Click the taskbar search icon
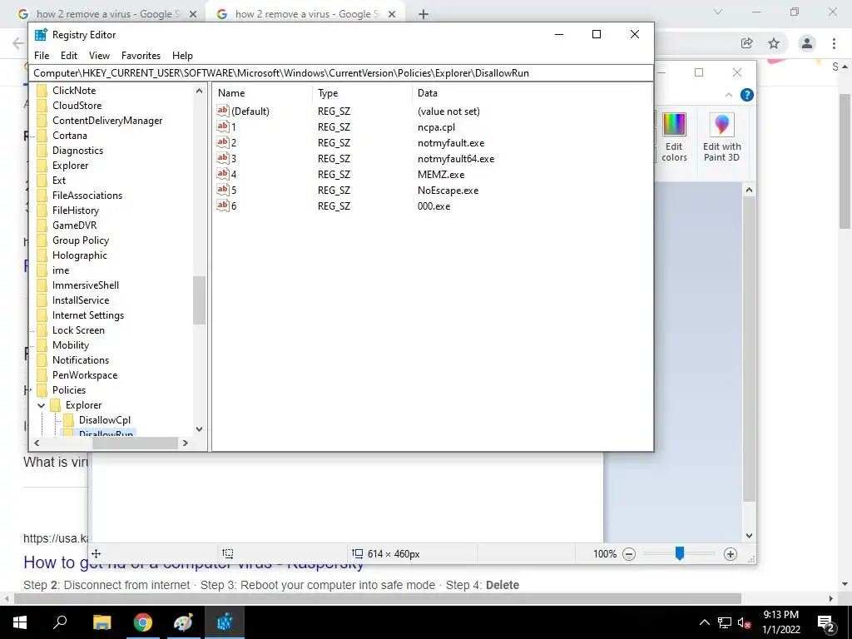852x639 pixels. click(x=60, y=622)
